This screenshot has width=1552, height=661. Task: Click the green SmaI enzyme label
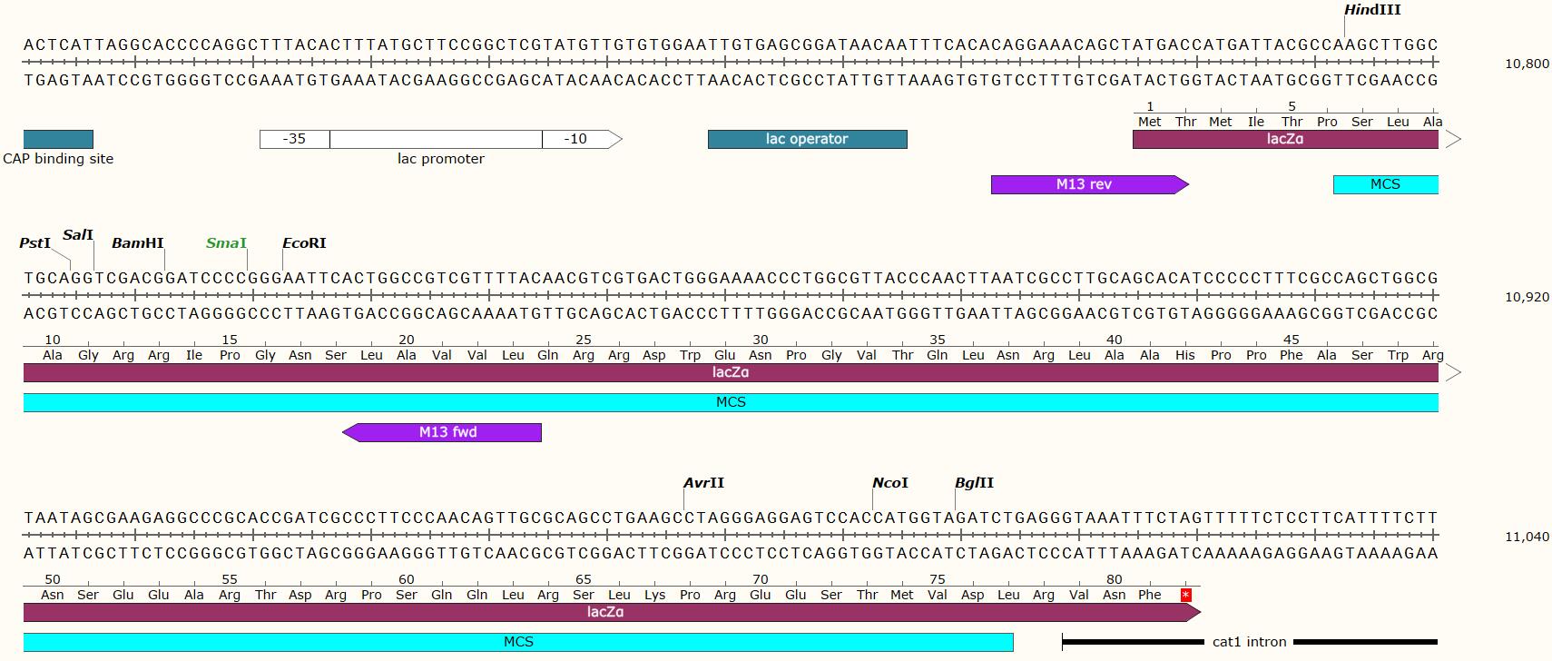click(x=226, y=243)
